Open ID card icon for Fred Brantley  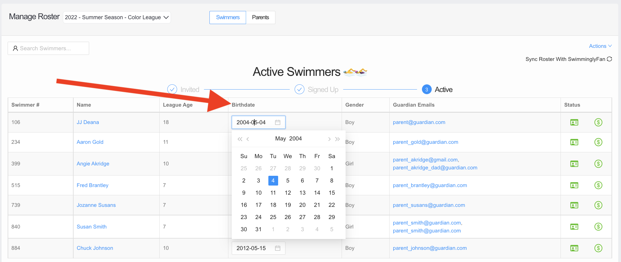click(x=574, y=186)
